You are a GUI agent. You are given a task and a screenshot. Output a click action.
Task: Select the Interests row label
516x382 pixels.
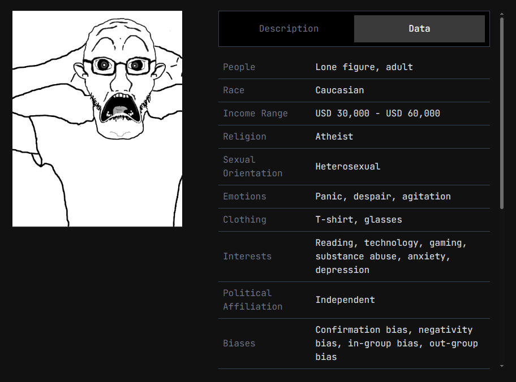[247, 257]
